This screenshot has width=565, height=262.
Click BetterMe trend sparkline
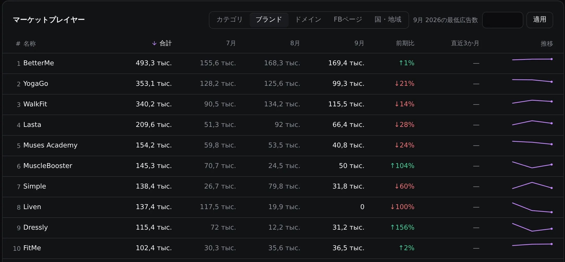(x=532, y=59)
